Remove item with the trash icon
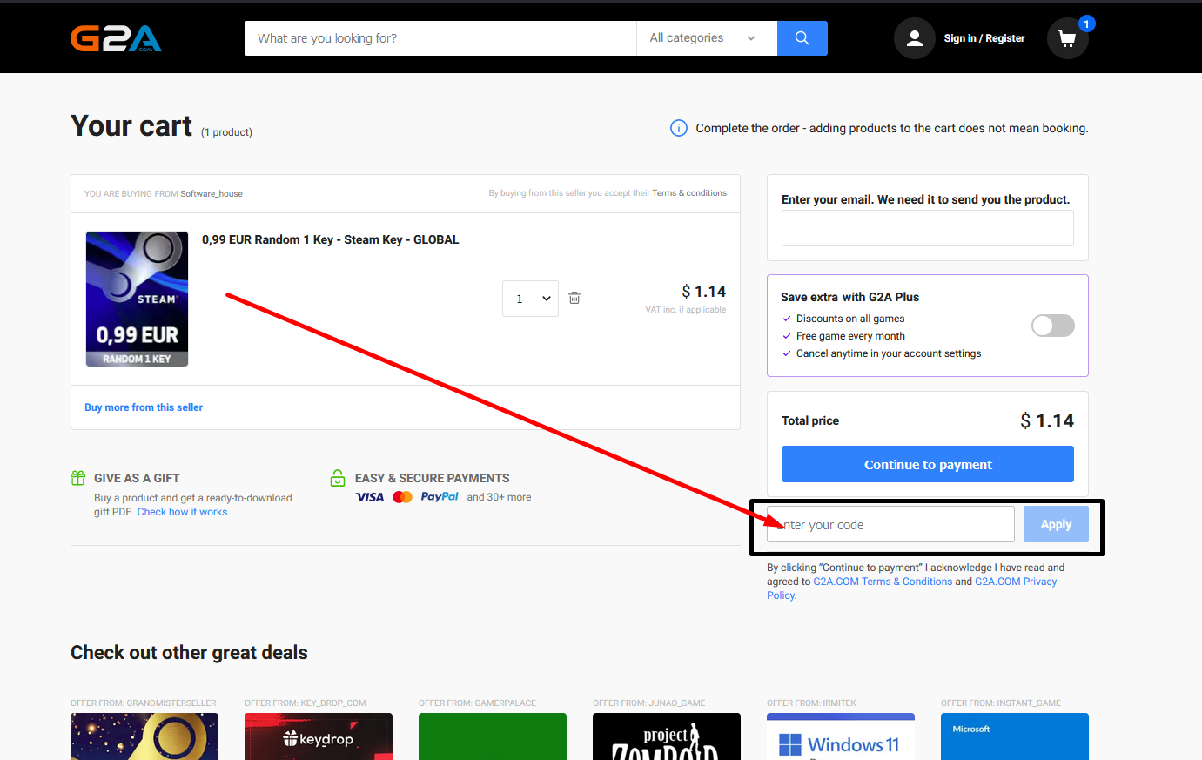The width and height of the screenshot is (1202, 760). [574, 298]
